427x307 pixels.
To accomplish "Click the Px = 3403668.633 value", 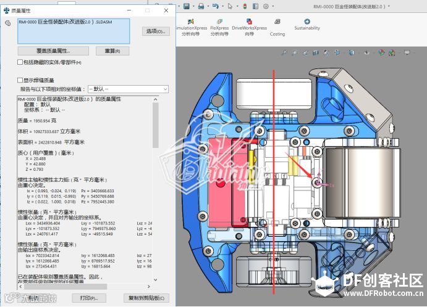I will click(98, 191).
